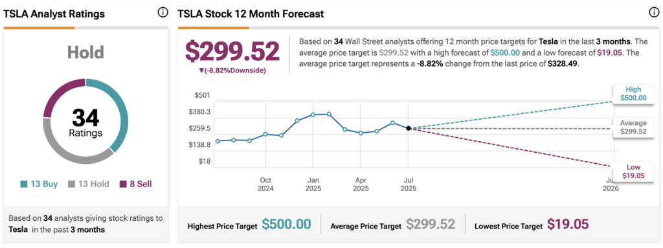Screen dimensions: 663x248
Task: Click the Highest Price Target $500.00 value
Action: [x=286, y=225]
